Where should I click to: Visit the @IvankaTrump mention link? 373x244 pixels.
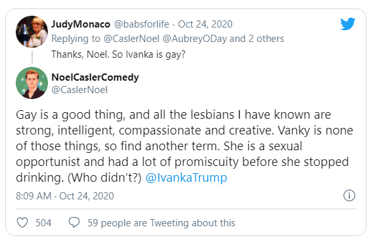click(x=186, y=178)
